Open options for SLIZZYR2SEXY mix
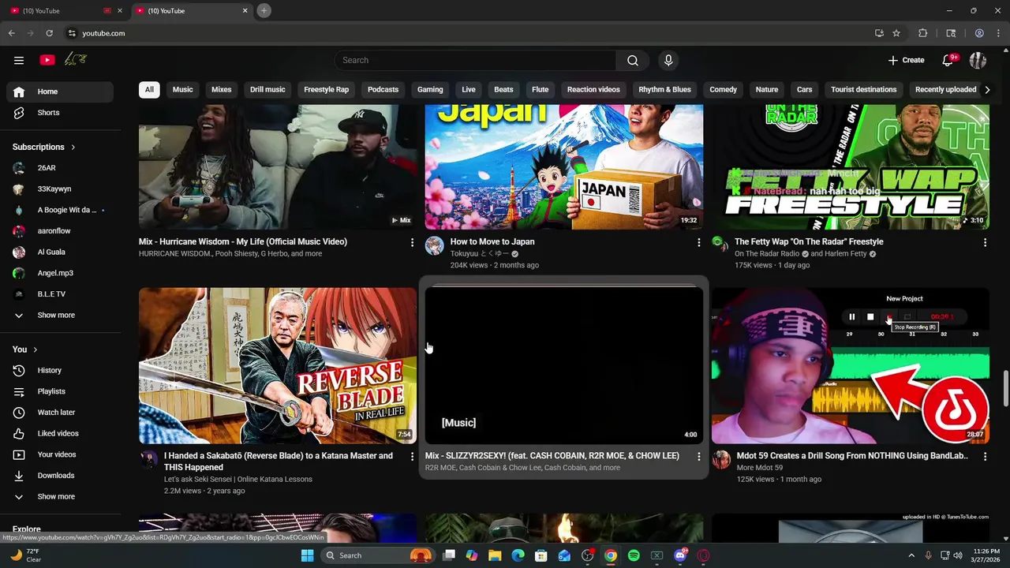The height and width of the screenshot is (568, 1010). [698, 456]
